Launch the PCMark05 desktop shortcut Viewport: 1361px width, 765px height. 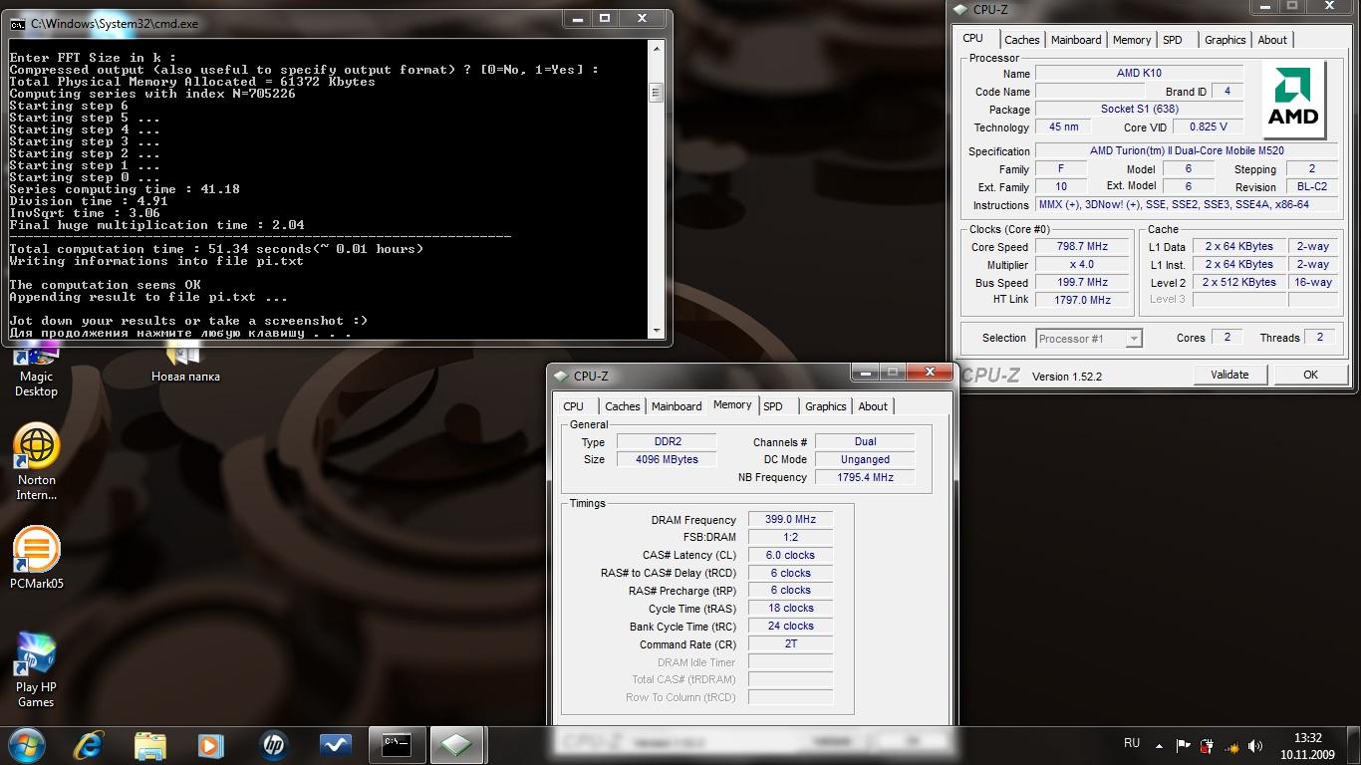click(x=37, y=558)
